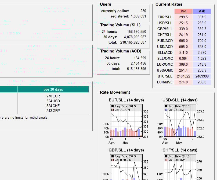This screenshot has width=217, height=180.
Task: Select the EUR/MVC currency pair label
Action: [x=165, y=82]
